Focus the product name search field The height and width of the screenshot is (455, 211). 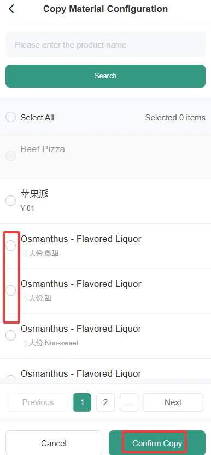pos(106,45)
